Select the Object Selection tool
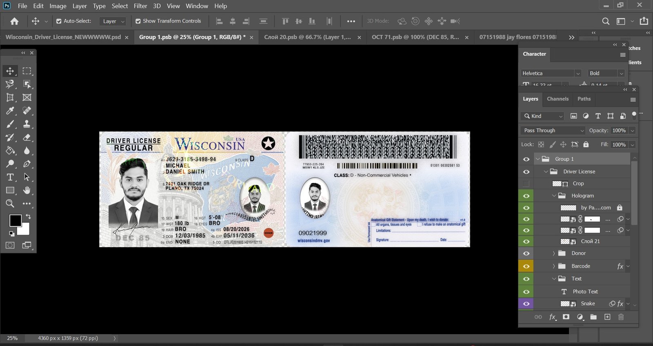The width and height of the screenshot is (653, 346). click(x=27, y=84)
